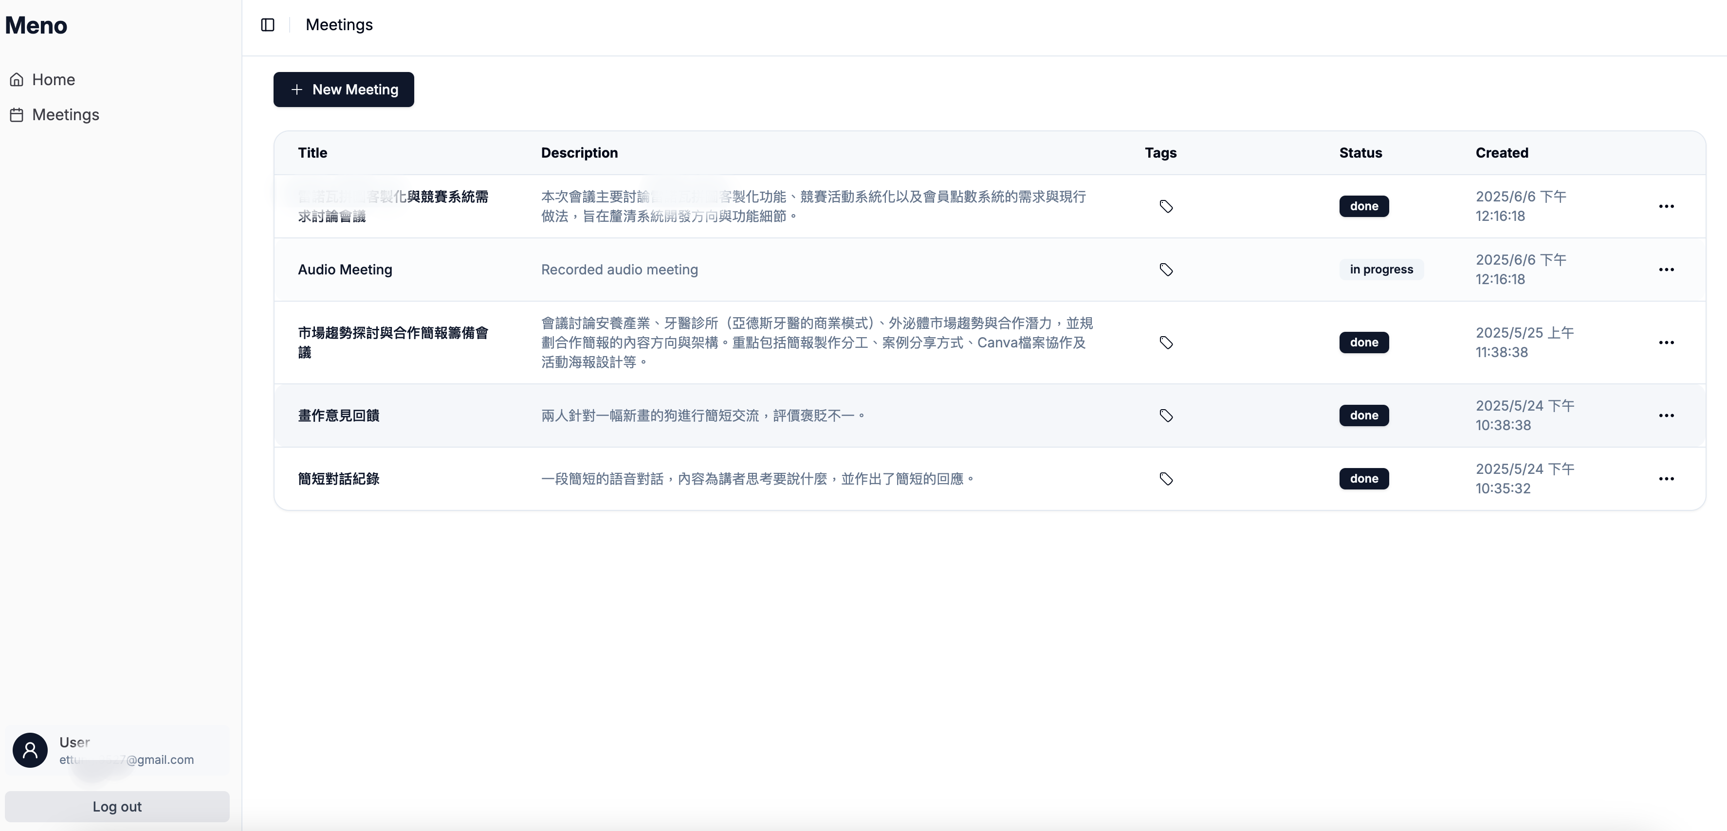The image size is (1727, 831).
Task: Open actions menu for the 求討論會議 row
Action: (x=1666, y=206)
